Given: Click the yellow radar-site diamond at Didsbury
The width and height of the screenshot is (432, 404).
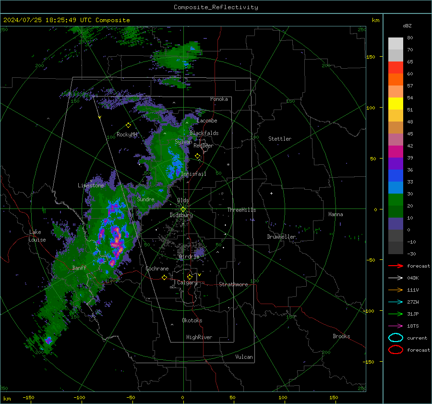Looking at the screenshot, I should [183, 209].
